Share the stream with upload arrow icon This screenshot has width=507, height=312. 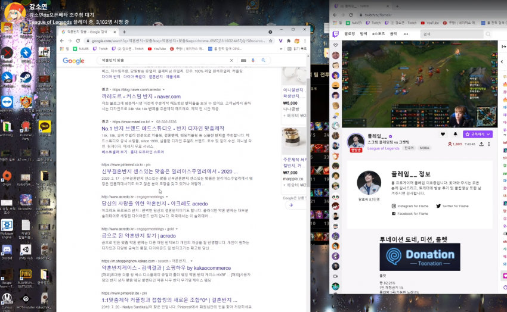tap(481, 144)
